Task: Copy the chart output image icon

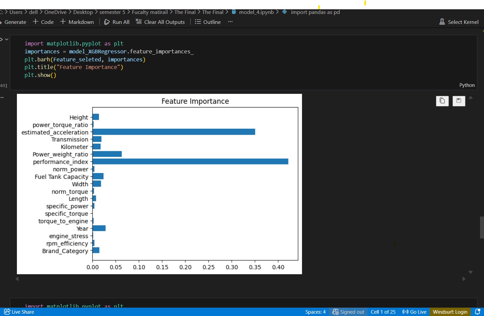Action: pyautogui.click(x=442, y=101)
